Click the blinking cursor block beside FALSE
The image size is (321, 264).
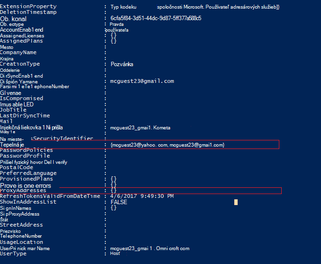[236, 202]
